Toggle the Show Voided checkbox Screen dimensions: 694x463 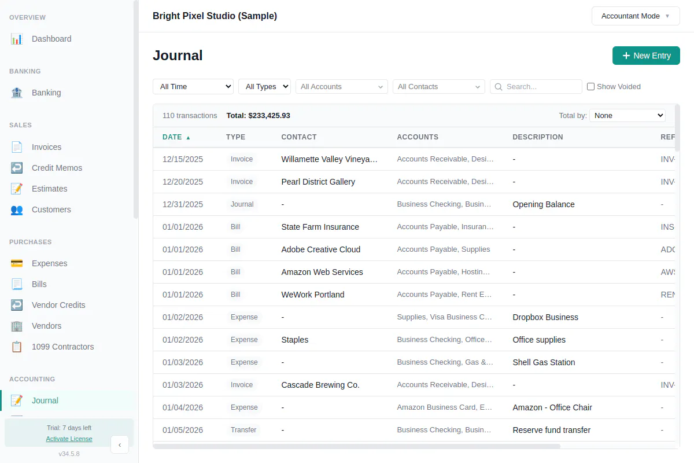pyautogui.click(x=590, y=87)
